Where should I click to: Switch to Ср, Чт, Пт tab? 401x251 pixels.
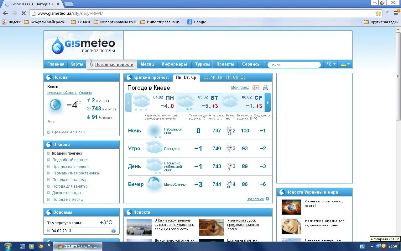pos(213,77)
